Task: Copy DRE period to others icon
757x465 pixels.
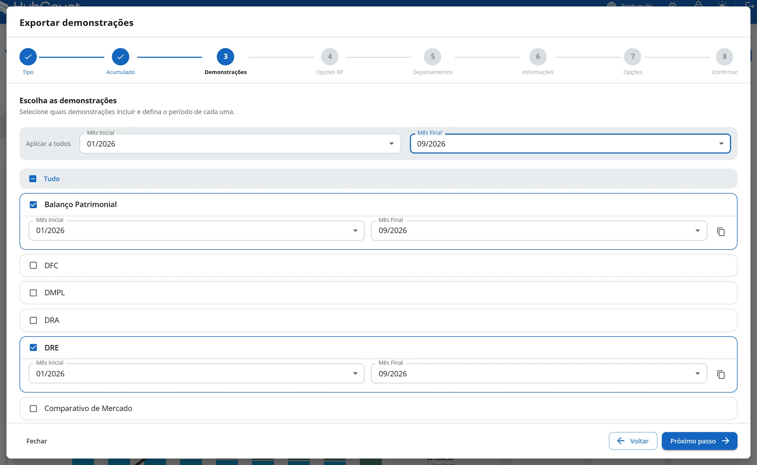Action: click(721, 374)
